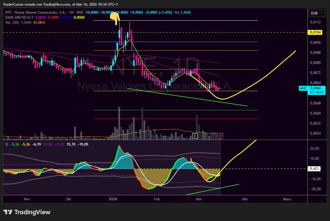The image size is (330, 221).
Task: Open the earnings "E" marker on the volume pane
Action: tap(195, 136)
